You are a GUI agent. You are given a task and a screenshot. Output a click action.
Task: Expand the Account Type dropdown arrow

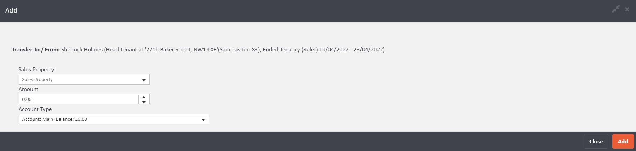[203, 119]
